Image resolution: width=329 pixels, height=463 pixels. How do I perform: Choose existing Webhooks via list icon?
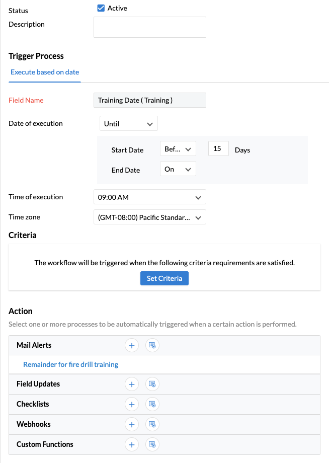[152, 424]
